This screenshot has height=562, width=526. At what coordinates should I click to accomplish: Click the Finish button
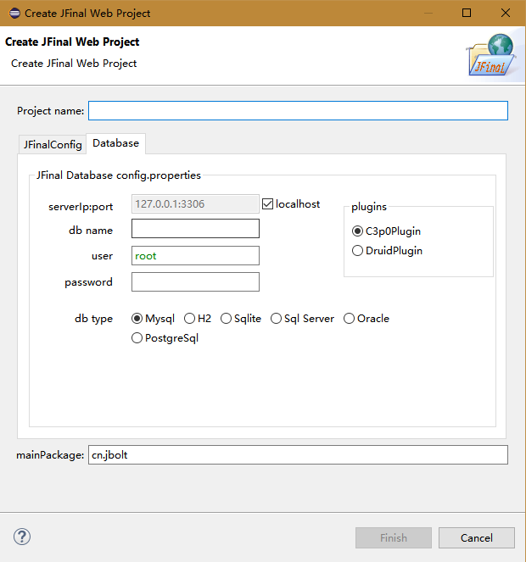coord(394,537)
